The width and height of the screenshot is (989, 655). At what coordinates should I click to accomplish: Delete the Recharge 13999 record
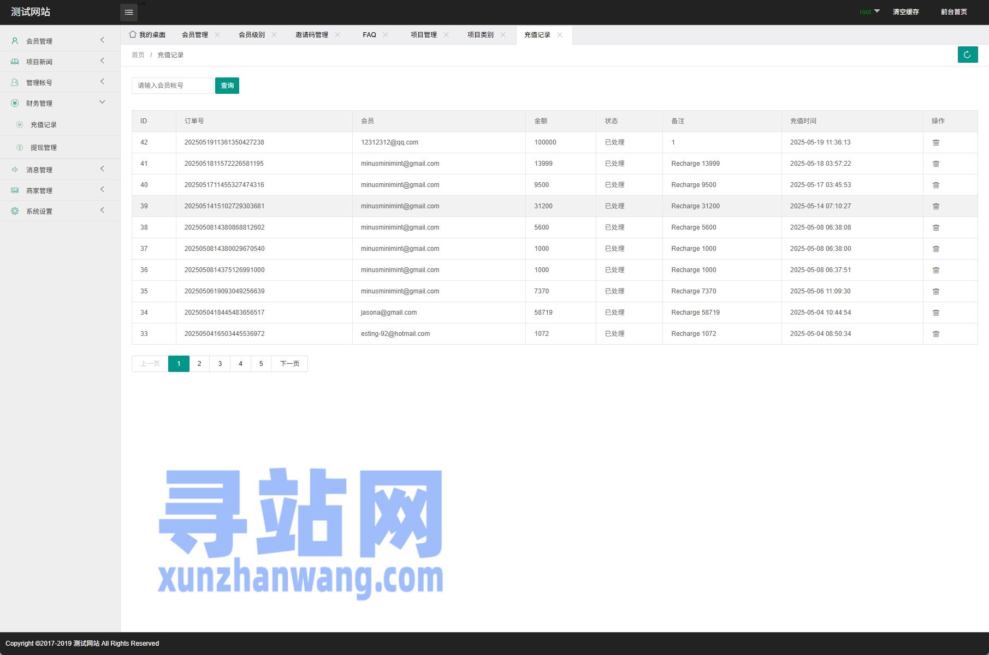(935, 164)
